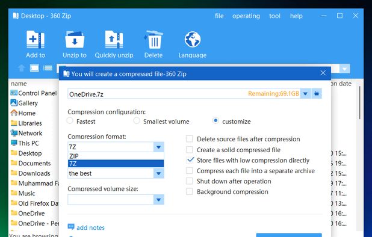Screen dimensions: 372x237
Task: Expand the main window address bar dropdown
Action: pyautogui.click(x=344, y=69)
